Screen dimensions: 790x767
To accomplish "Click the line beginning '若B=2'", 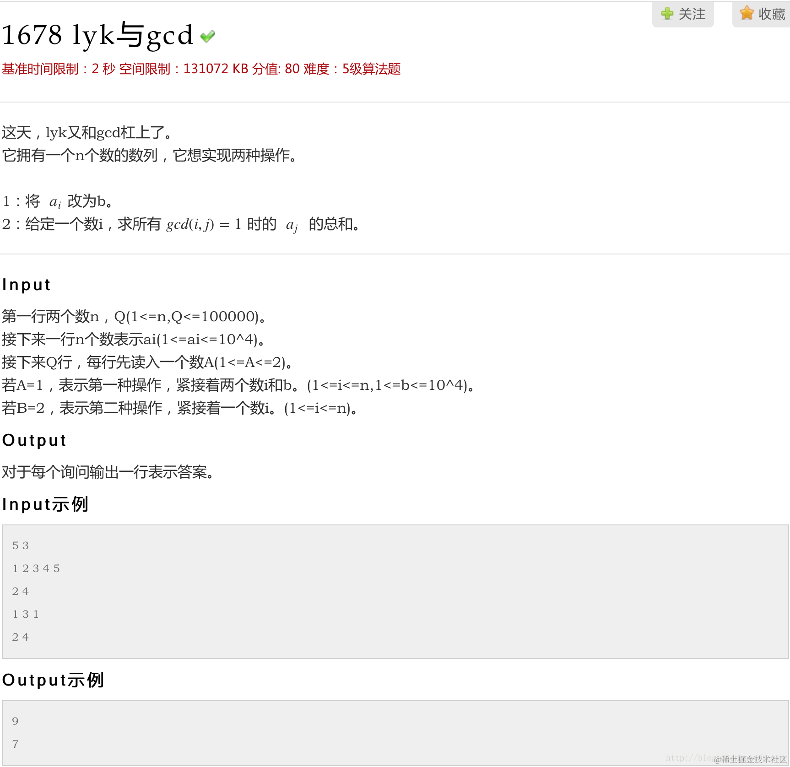I will [x=180, y=408].
